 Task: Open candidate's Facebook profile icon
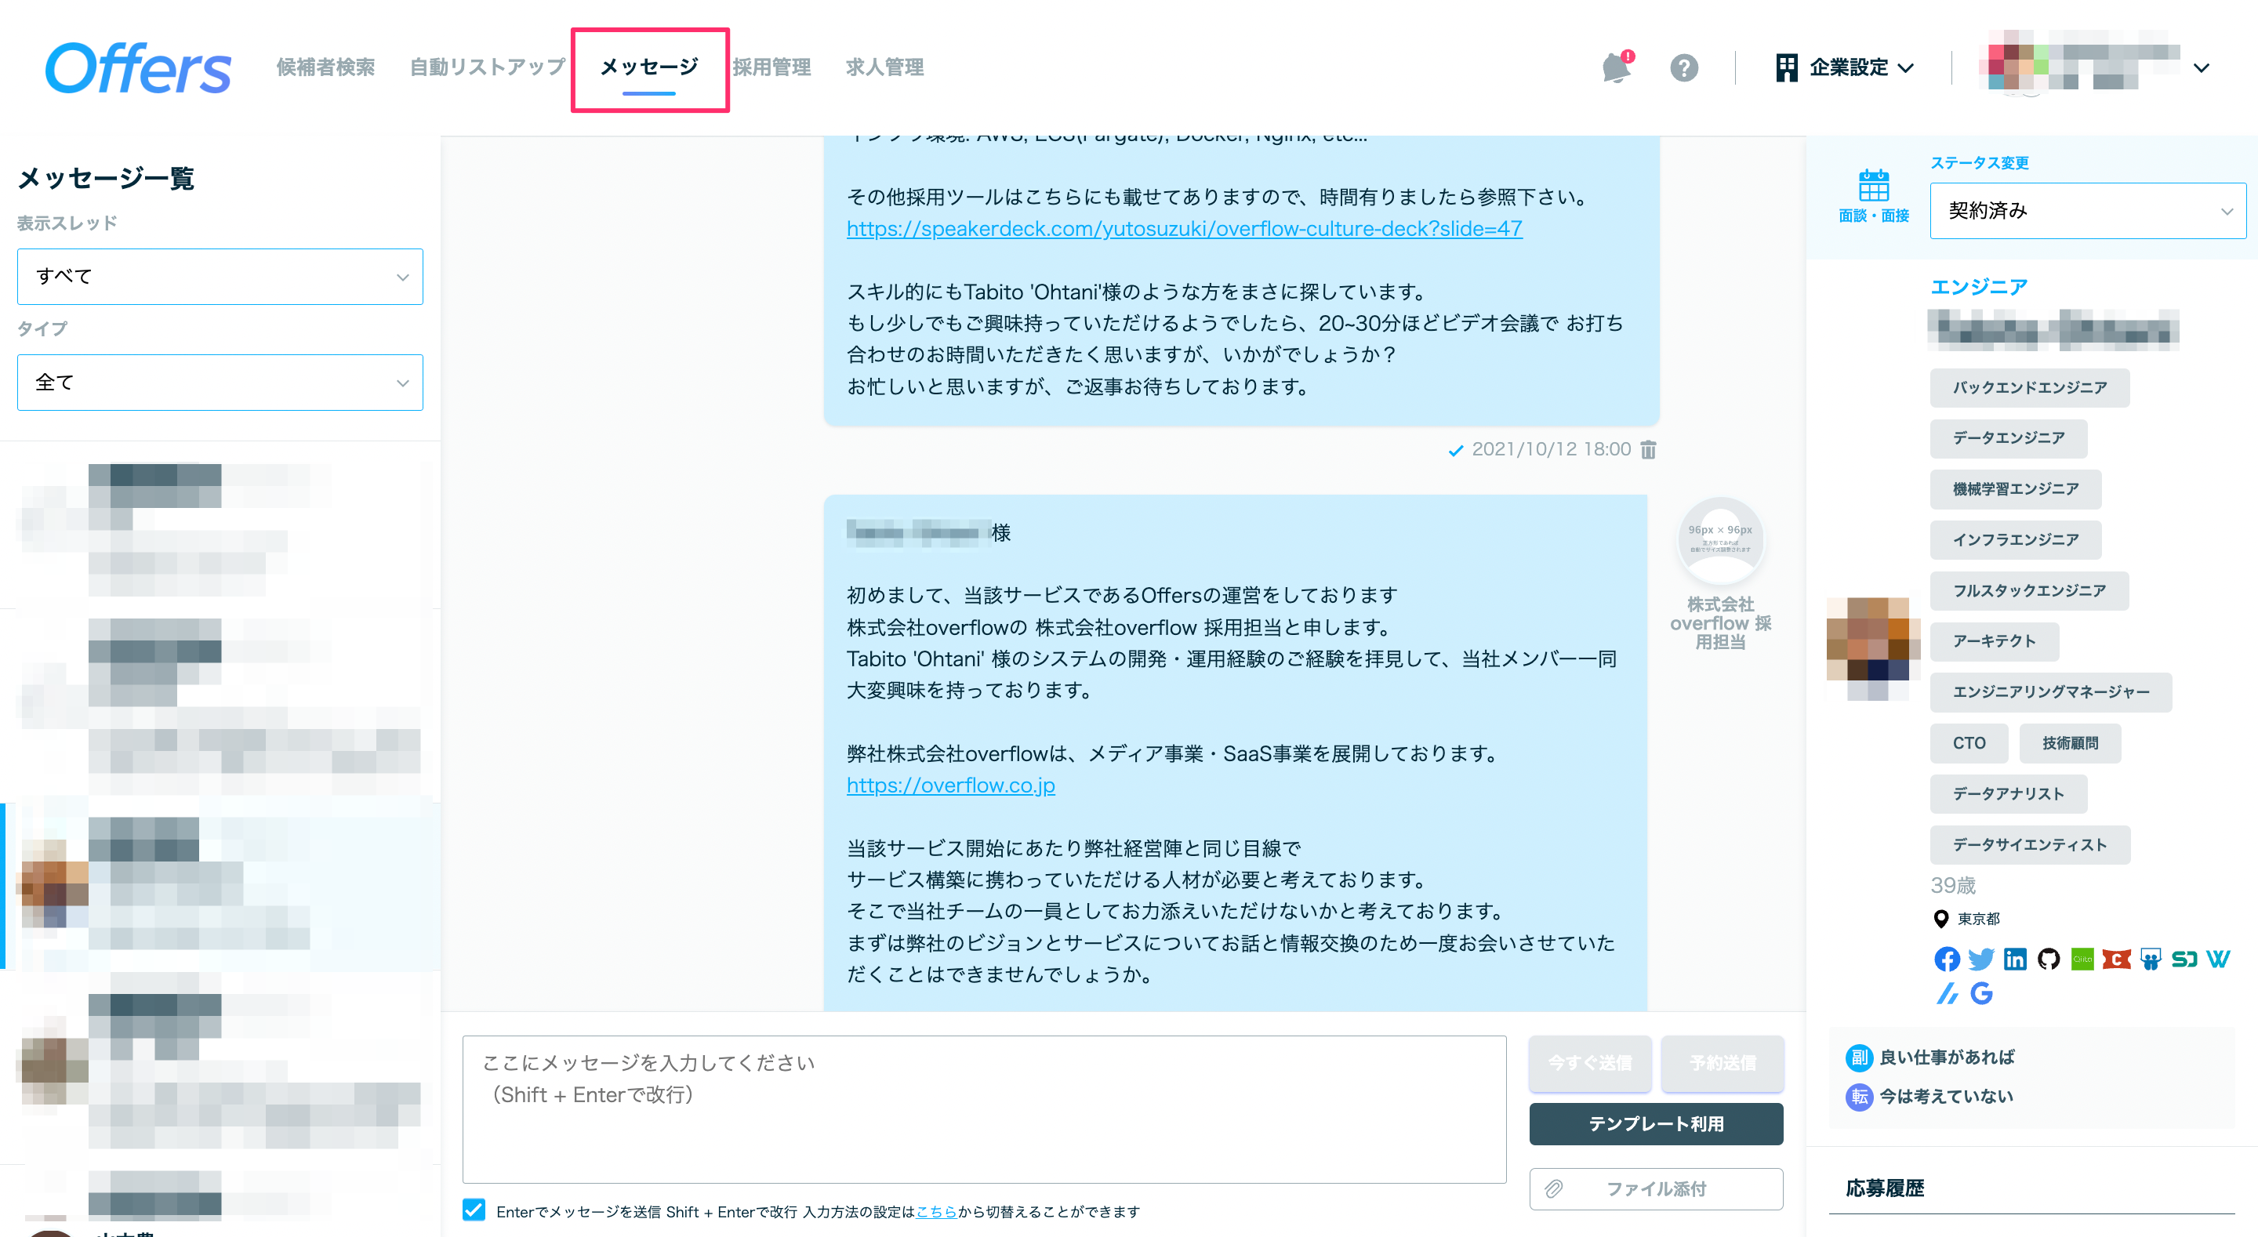pyautogui.click(x=1946, y=959)
